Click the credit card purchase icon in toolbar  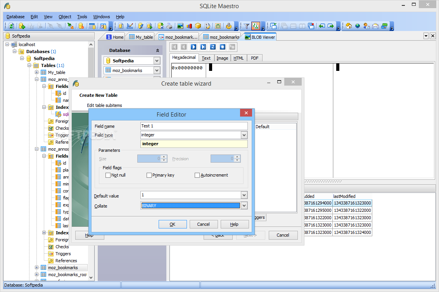coord(384,26)
